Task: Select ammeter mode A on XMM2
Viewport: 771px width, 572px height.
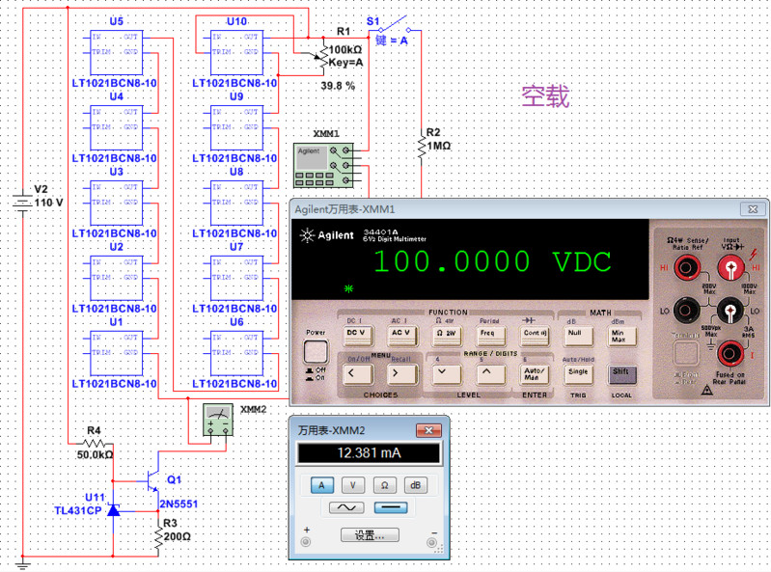Action: 319,485
